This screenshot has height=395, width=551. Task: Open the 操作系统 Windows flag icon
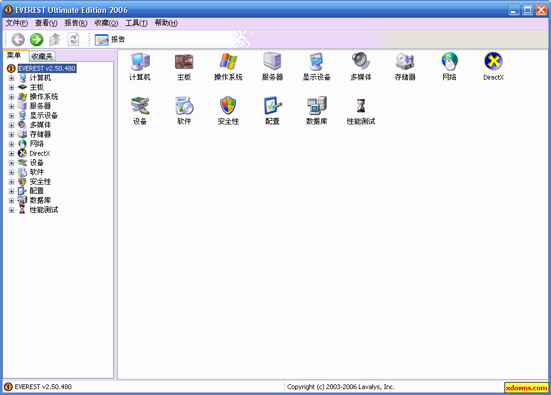pyautogui.click(x=228, y=67)
